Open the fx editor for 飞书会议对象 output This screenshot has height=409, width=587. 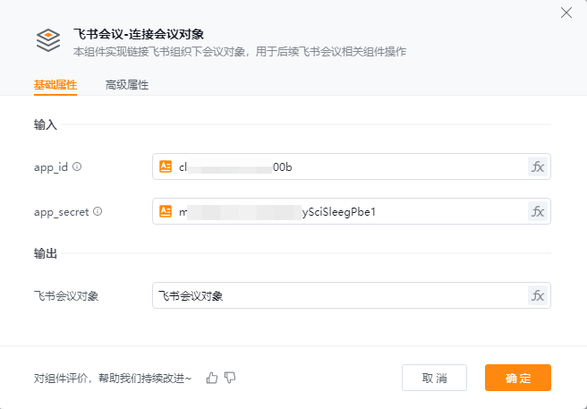[x=537, y=296]
